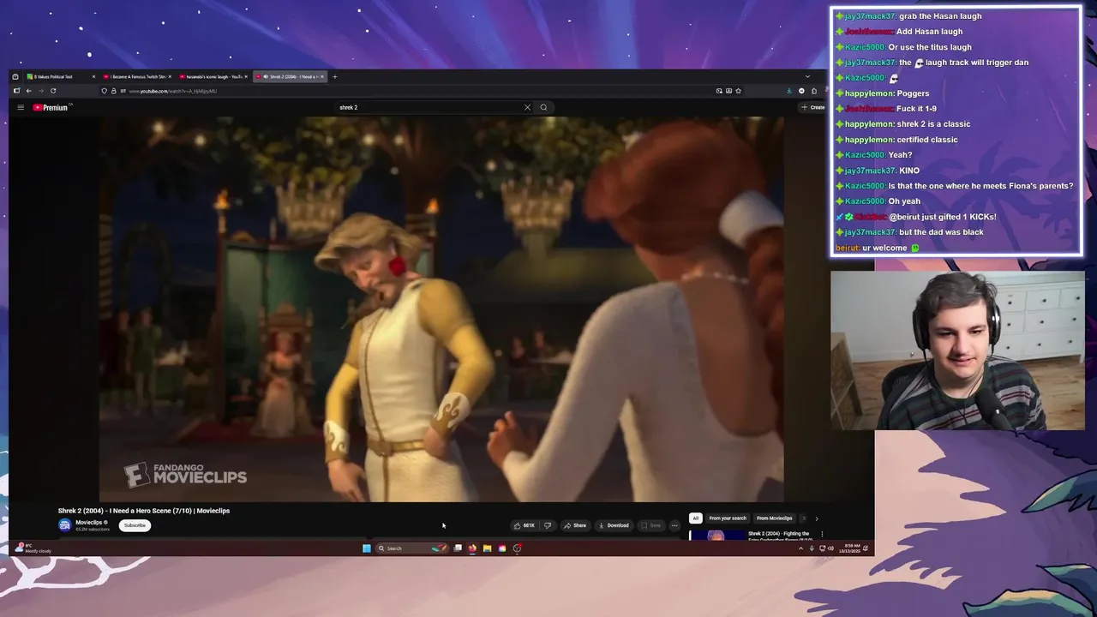Select the 'Shrek 2 (2004) - I Need a' tab
1097x617 pixels.
[x=290, y=76]
